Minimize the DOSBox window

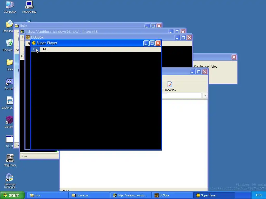[x=177, y=37]
